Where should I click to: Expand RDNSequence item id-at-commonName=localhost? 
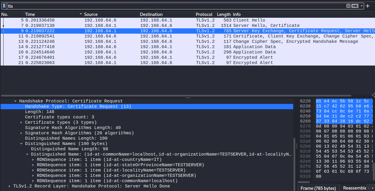tap(33, 181)
